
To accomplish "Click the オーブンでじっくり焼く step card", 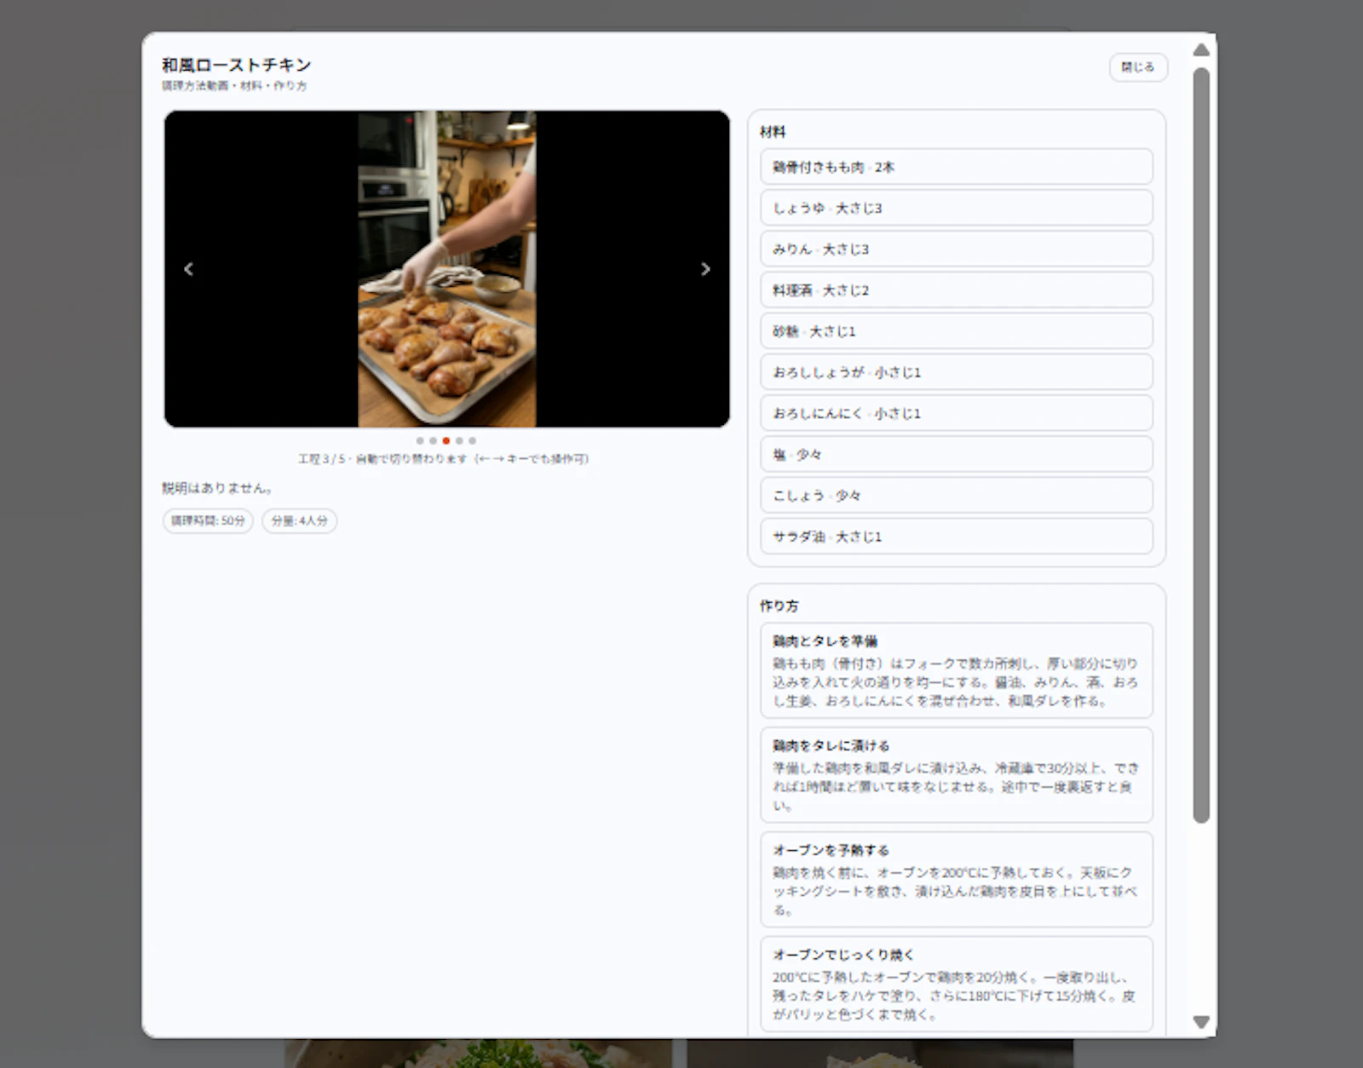I will [957, 985].
